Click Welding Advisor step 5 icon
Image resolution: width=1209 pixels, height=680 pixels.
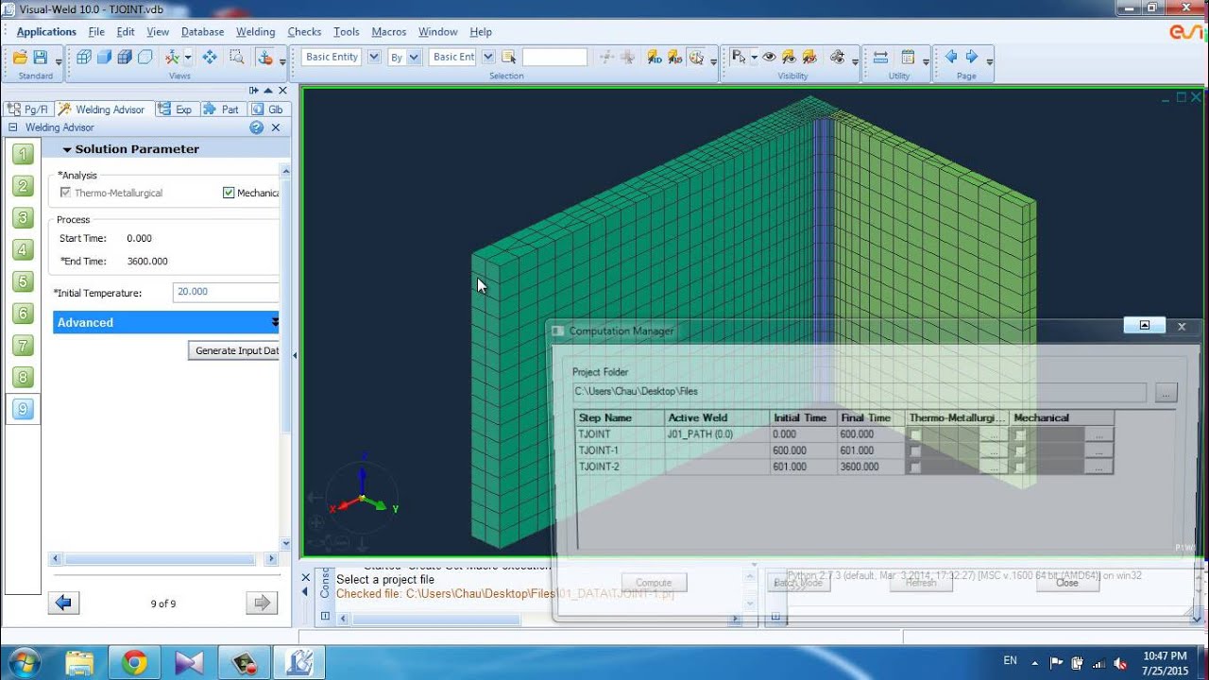(x=24, y=282)
